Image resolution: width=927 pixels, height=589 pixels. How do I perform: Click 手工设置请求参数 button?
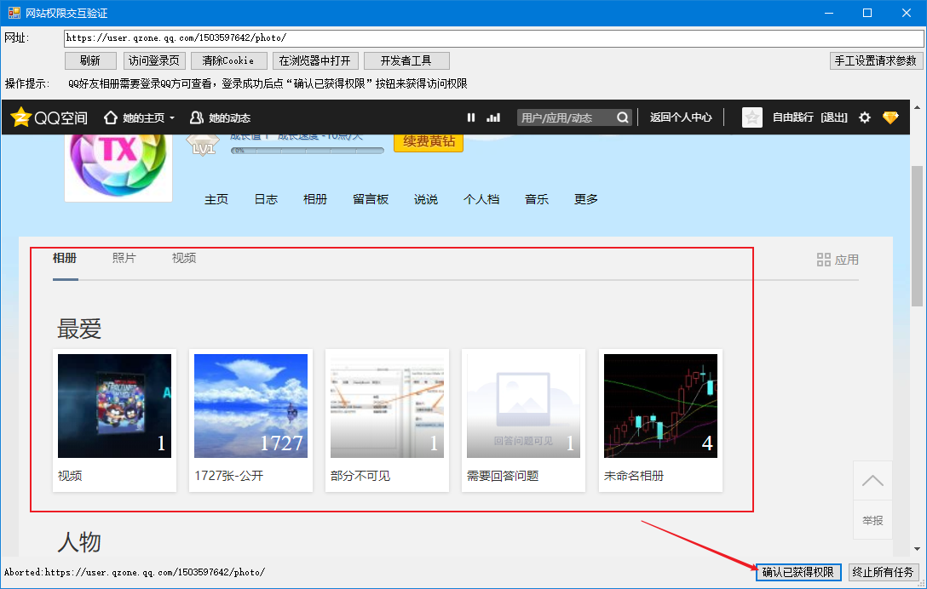pos(876,60)
